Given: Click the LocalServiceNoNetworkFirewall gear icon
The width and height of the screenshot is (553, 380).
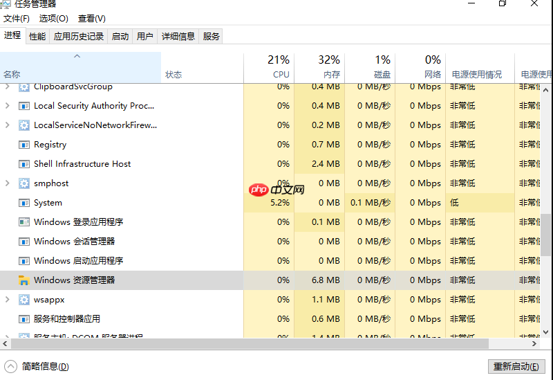Looking at the screenshot, I should (24, 125).
